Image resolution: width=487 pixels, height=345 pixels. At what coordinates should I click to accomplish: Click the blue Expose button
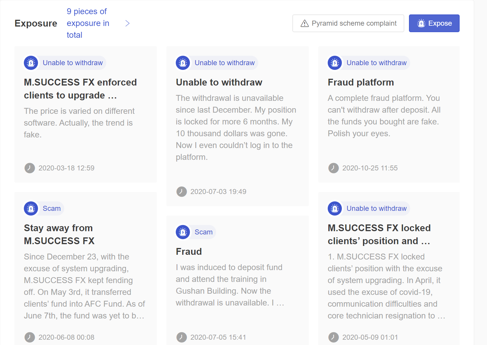[434, 23]
